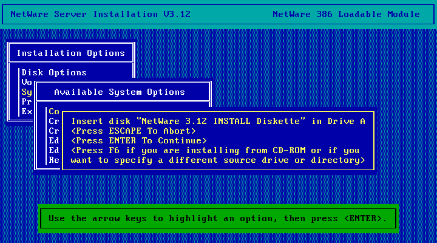Click 'want to specify a different source drive' line

pos(218,160)
